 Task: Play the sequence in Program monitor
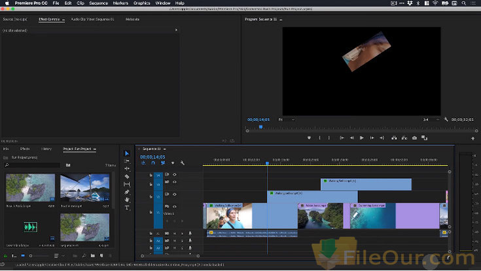point(362,138)
